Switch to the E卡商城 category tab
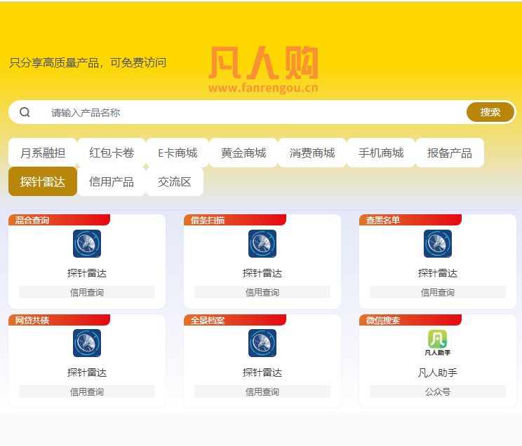522x446 pixels. (178, 153)
